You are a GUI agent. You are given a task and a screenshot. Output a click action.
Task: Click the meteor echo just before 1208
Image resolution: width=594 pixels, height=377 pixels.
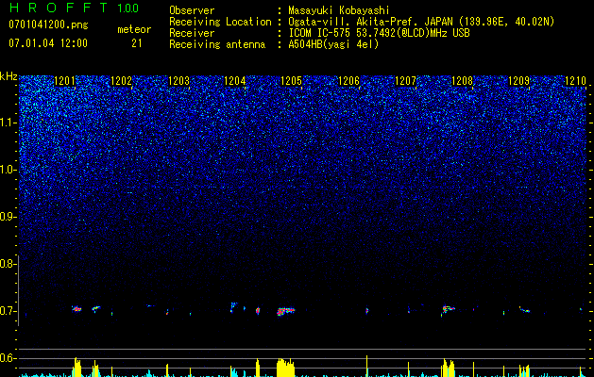(449, 309)
